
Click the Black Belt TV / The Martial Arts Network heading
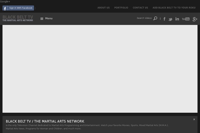(45, 121)
